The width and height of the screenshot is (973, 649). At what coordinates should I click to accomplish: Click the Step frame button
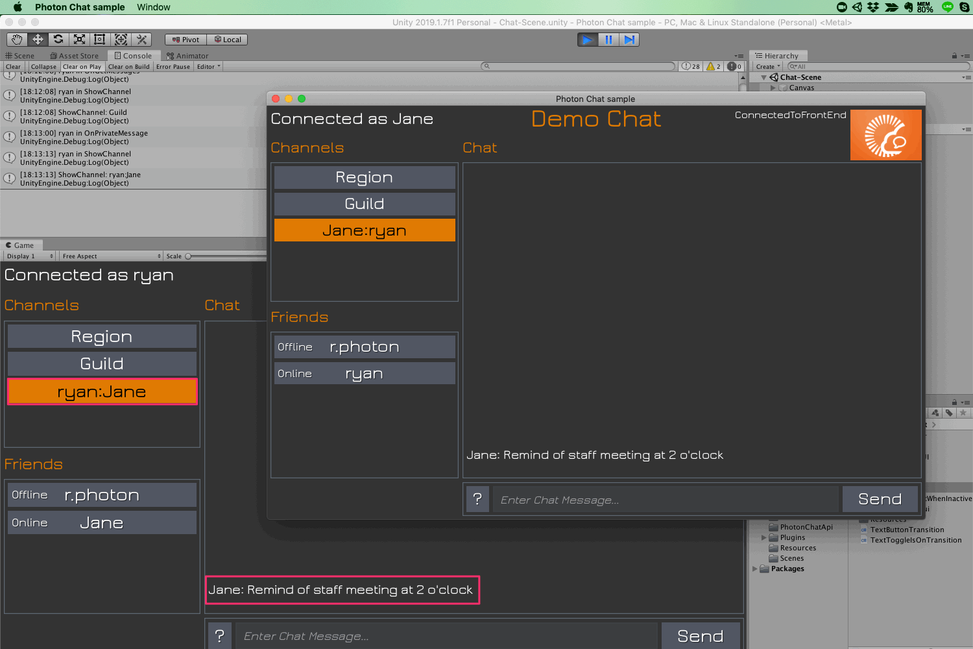pos(629,40)
